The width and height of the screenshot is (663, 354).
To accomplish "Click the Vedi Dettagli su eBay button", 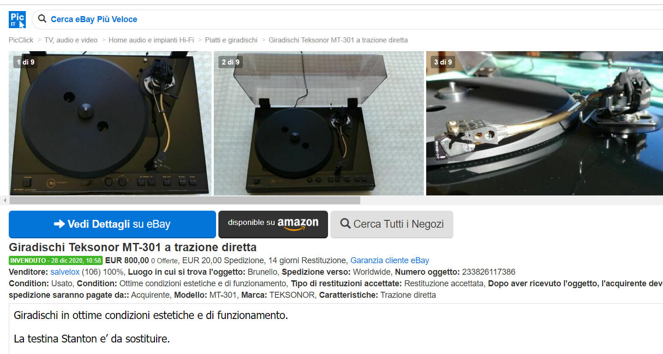I will coord(112,224).
